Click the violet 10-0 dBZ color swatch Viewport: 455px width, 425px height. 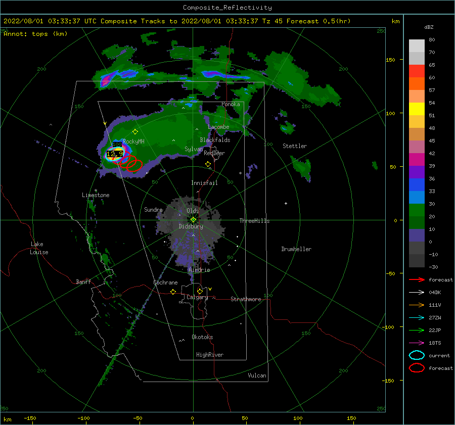417,235
